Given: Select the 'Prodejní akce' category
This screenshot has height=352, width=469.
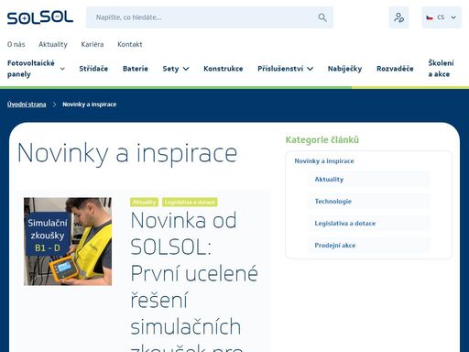Looking at the screenshot, I should pos(368,246).
